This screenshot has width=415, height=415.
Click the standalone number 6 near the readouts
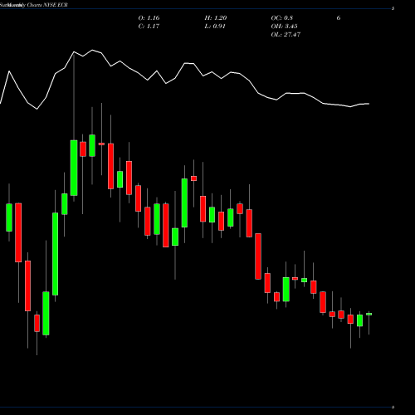tap(339, 18)
